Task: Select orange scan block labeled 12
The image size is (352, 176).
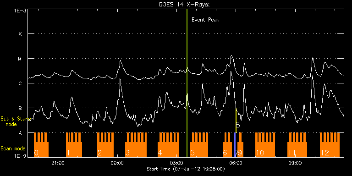Action: [x=330, y=145]
